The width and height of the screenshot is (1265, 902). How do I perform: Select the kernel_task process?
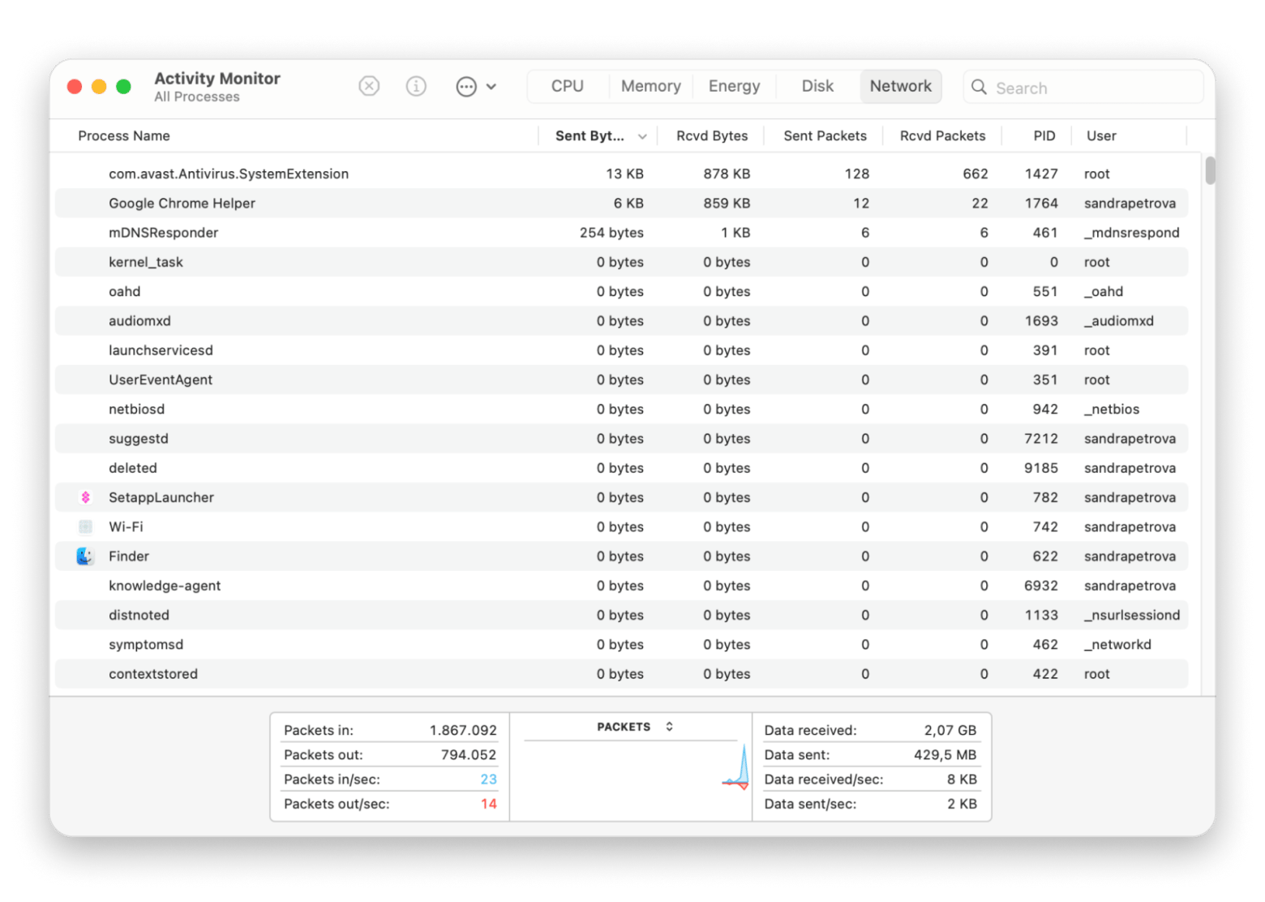[621, 262]
